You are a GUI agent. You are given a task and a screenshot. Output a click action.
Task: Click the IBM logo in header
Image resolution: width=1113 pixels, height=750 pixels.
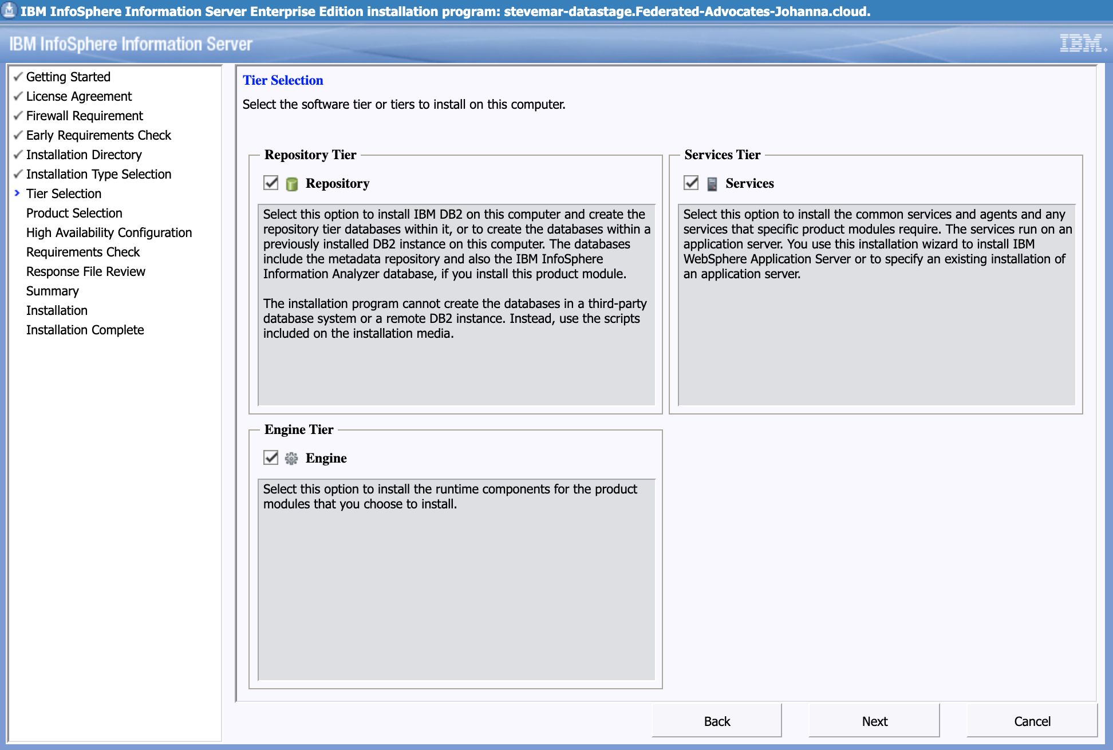pos(1082,44)
